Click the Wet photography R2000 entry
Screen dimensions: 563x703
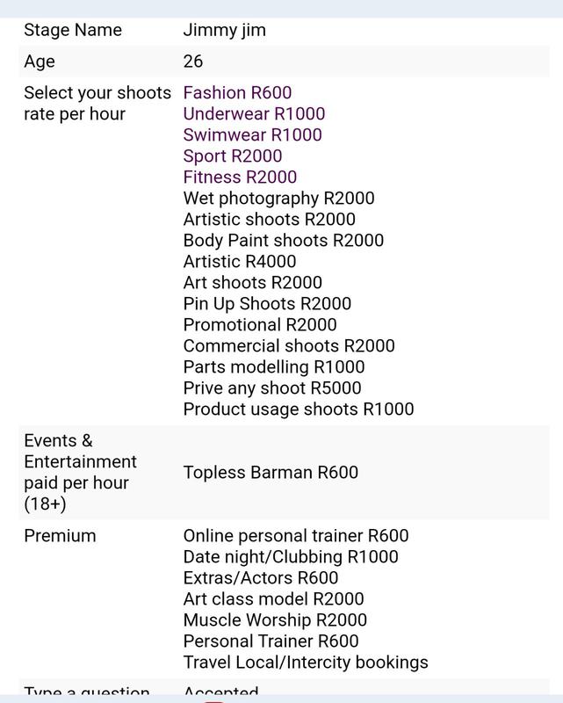point(278,199)
